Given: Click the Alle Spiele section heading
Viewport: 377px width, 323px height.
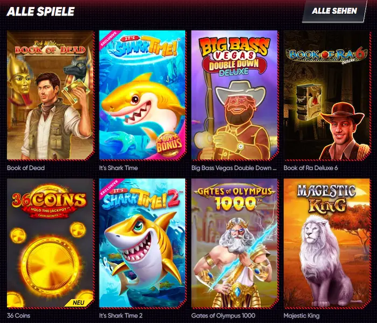Looking at the screenshot, I should tap(40, 11).
